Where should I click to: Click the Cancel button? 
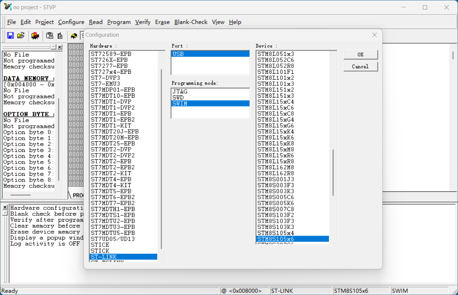coord(361,67)
